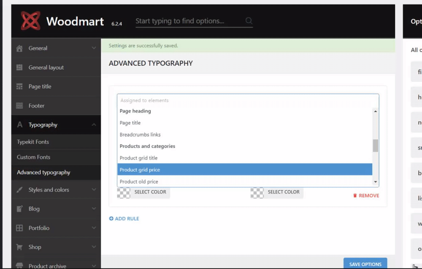Choose Page title from the dropdown list
Viewport: 422px width, 269px height.
tap(245, 123)
